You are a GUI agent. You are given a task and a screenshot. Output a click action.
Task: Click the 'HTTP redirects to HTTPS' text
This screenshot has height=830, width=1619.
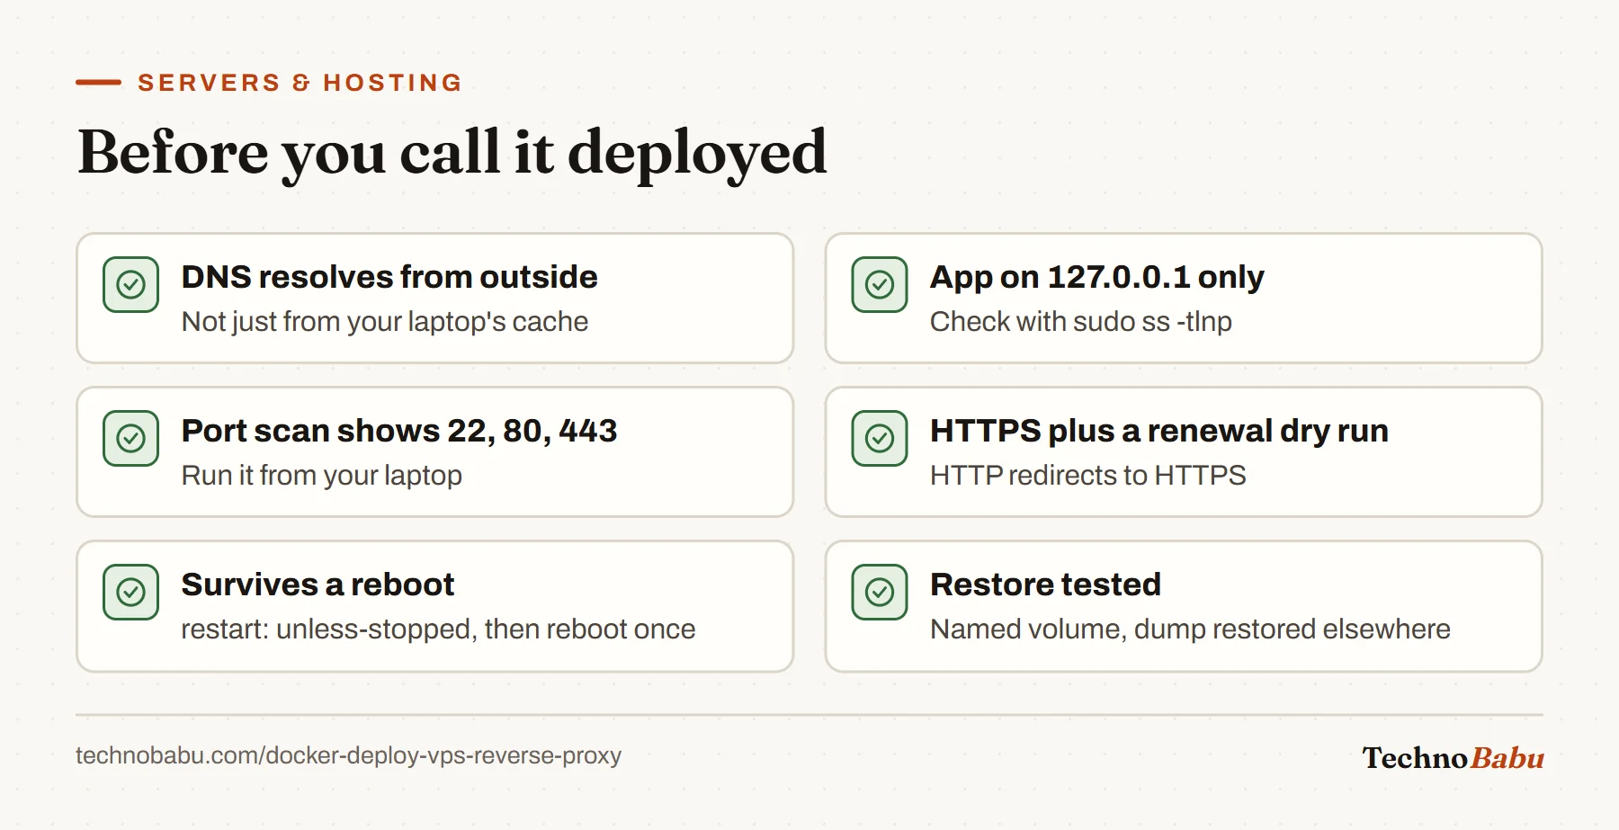1088,475
